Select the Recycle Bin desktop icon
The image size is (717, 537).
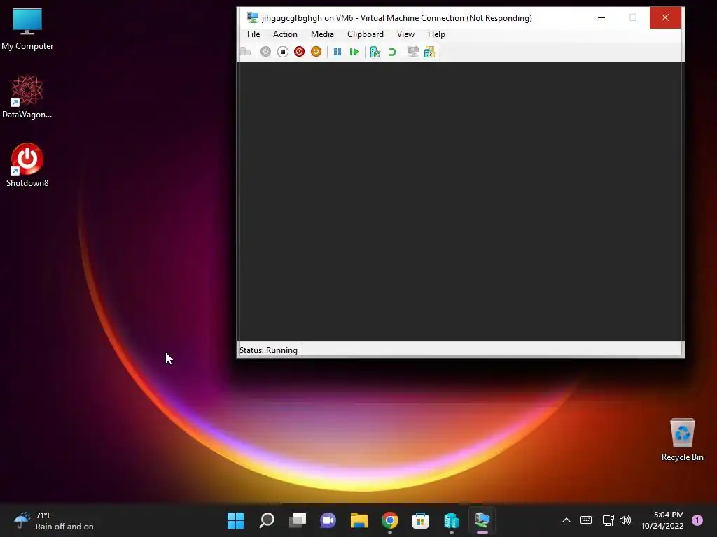(682, 440)
